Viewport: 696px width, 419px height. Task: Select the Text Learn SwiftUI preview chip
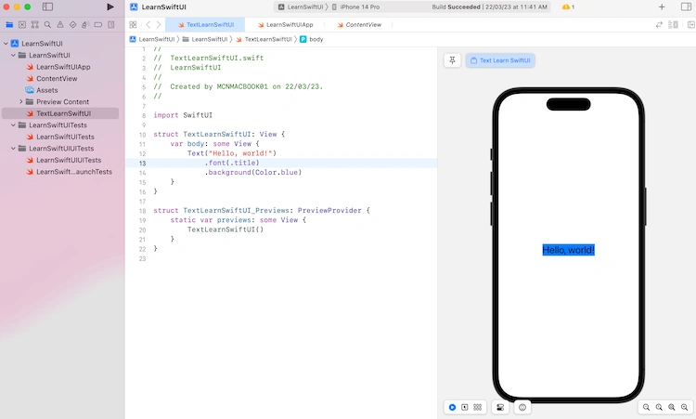click(500, 60)
